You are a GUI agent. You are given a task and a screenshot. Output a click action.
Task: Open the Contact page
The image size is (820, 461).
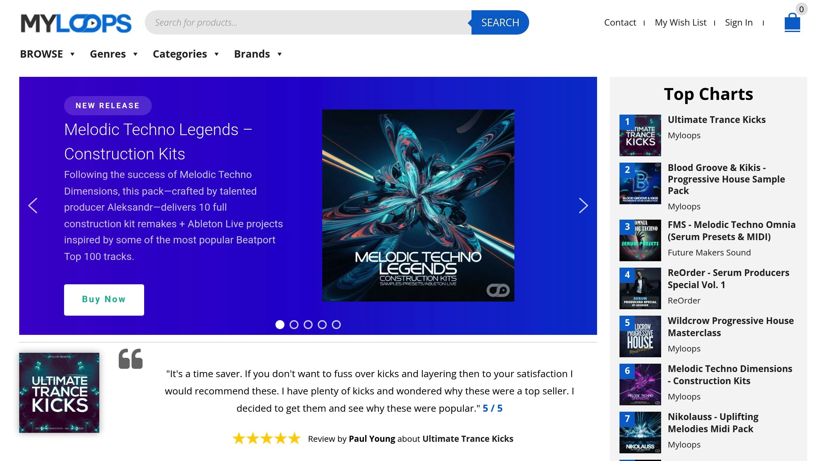click(620, 22)
